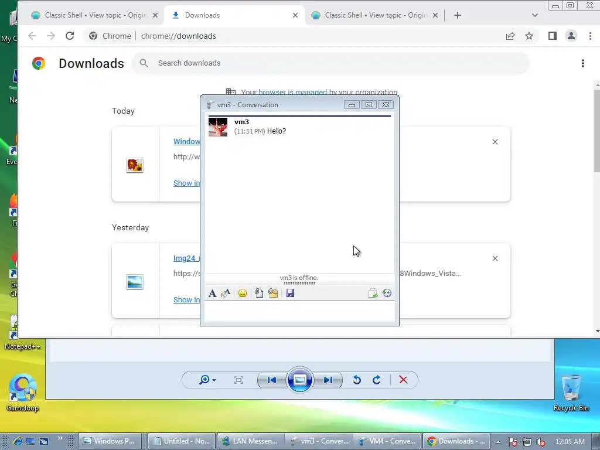Open the Window... file link under Today
Image resolution: width=600 pixels, height=450 pixels.
pos(186,142)
